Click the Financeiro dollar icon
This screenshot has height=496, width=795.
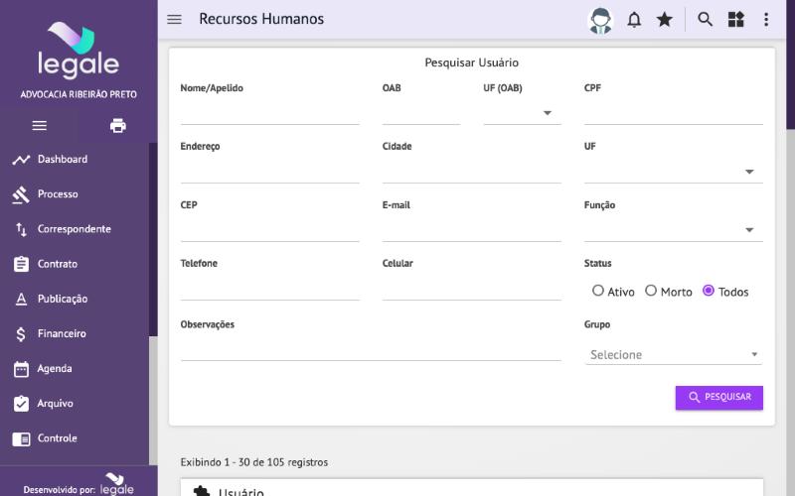[x=21, y=334]
